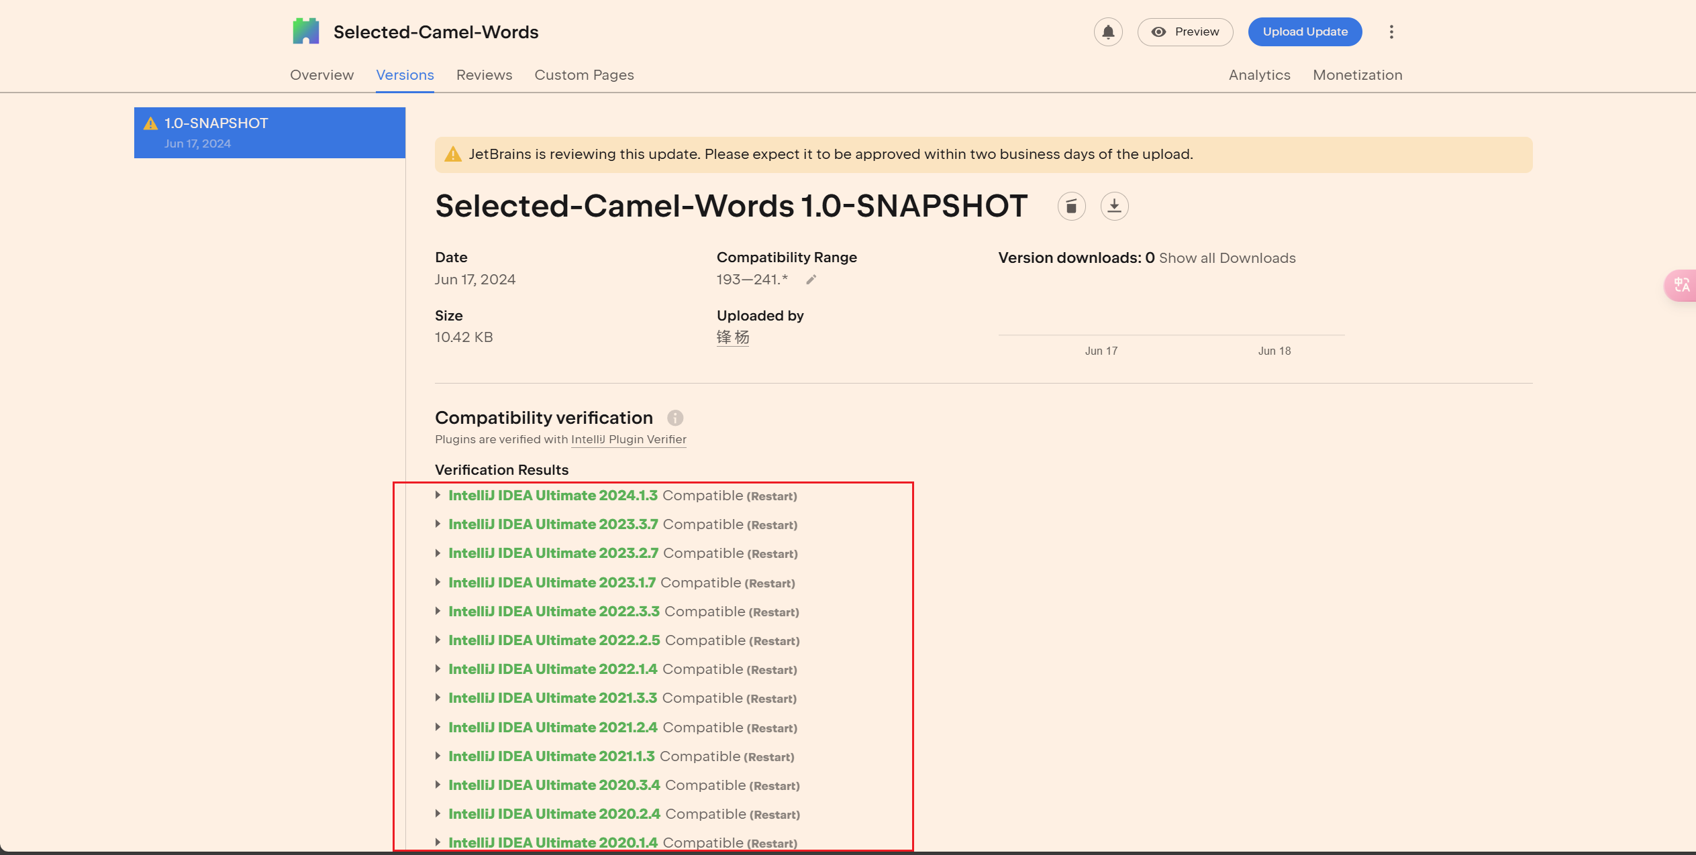Expand IntelliJ IDEA Ultimate 2022.1.4 result

[438, 669]
